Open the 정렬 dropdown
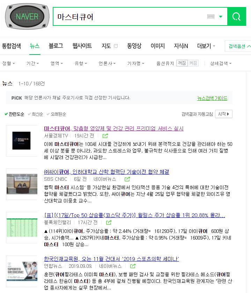251x293 pixels. pyautogui.click(x=8, y=63)
